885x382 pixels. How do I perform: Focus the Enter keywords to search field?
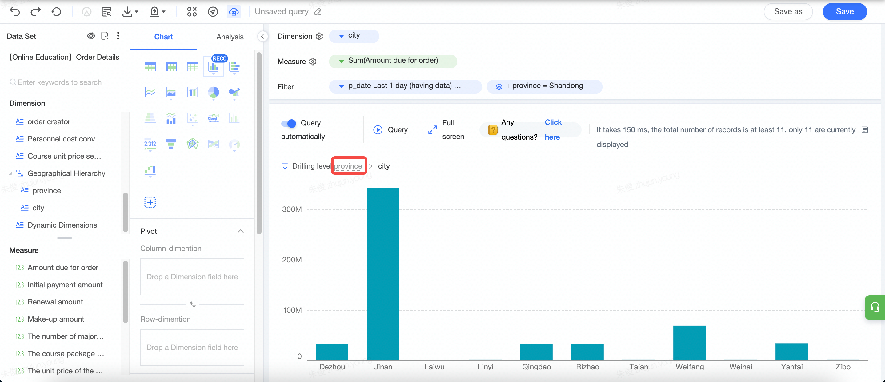point(65,82)
